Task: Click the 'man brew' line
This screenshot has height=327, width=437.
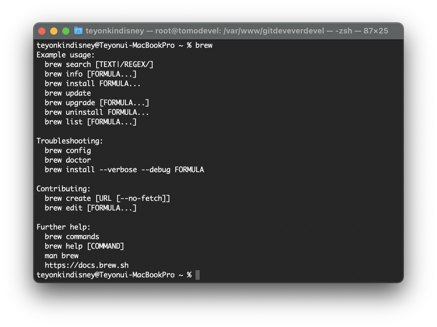Action: [x=62, y=256]
